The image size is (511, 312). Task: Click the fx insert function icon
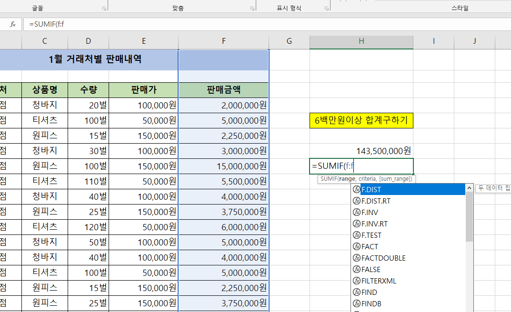click(x=13, y=24)
